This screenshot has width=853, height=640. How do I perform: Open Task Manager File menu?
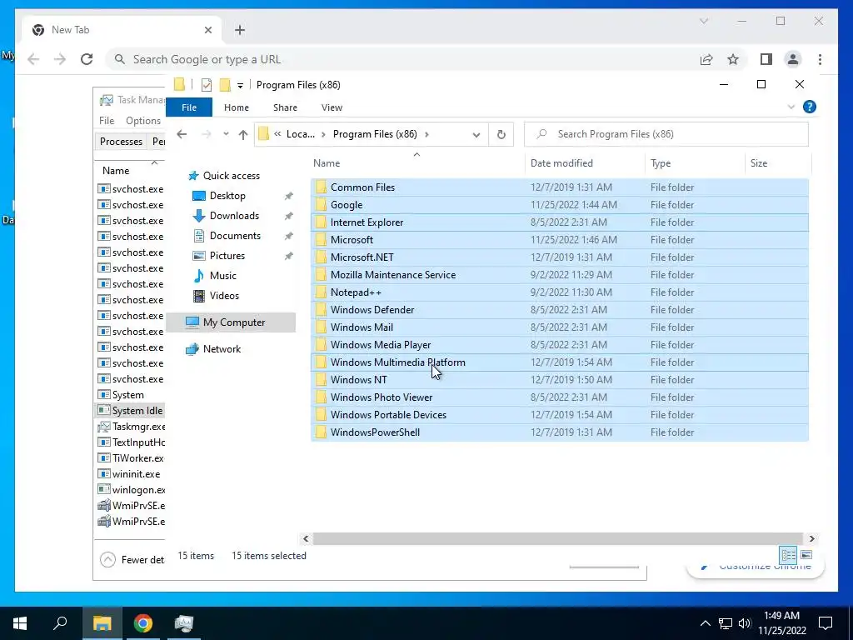[x=107, y=120]
